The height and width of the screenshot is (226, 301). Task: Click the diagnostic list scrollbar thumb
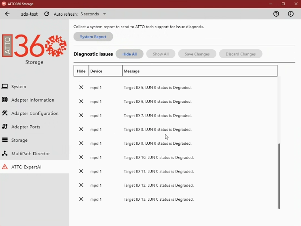[x=279, y=176]
